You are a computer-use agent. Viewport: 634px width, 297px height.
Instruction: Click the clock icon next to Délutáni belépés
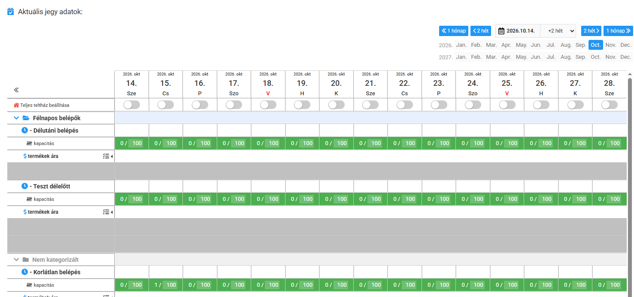click(24, 130)
